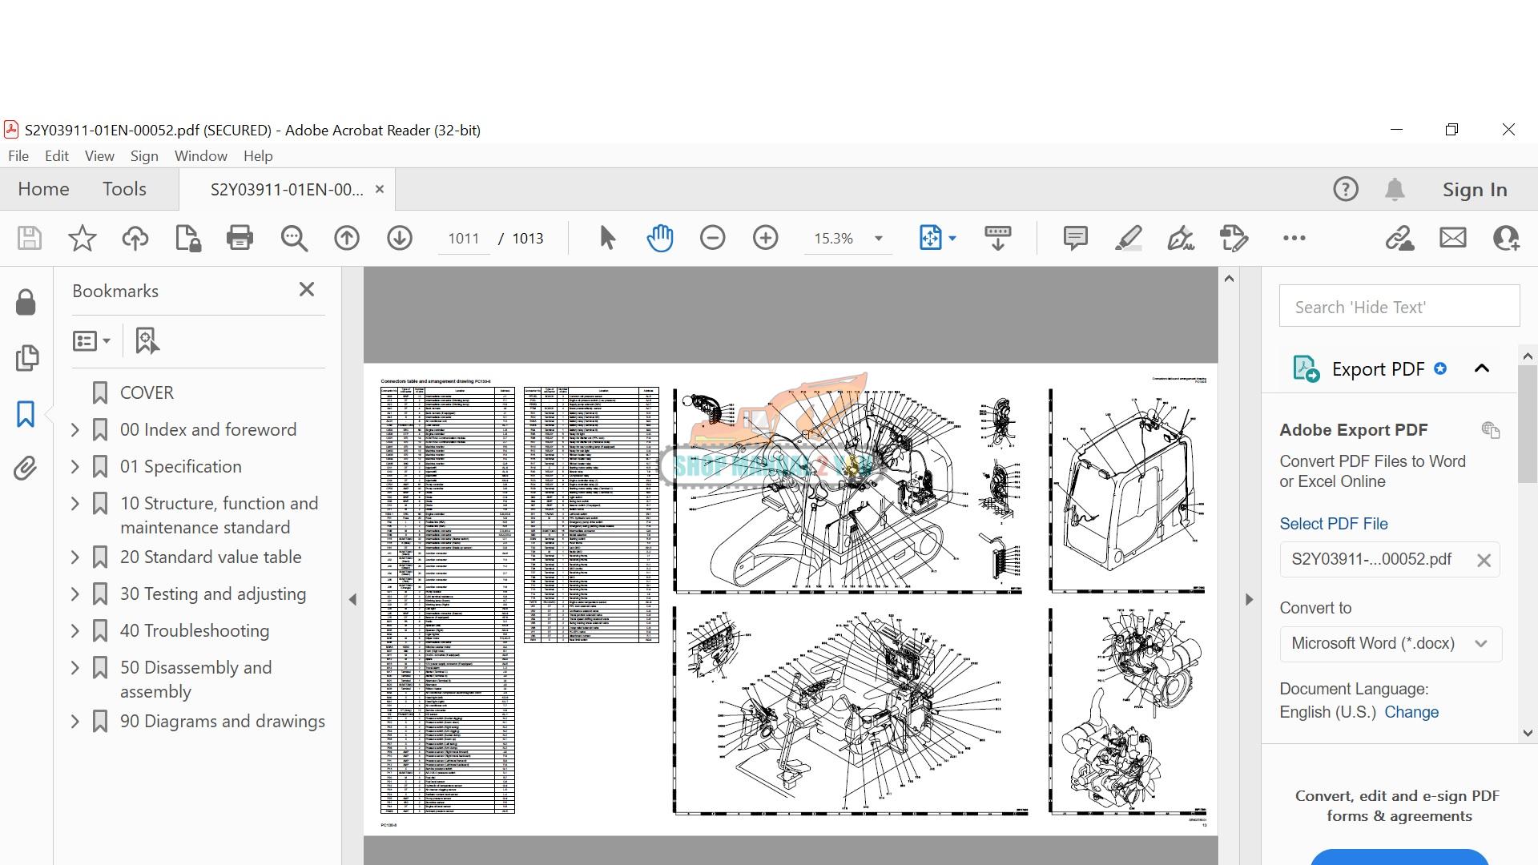Click the Change document language link
Image resolution: width=1538 pixels, height=865 pixels.
(1411, 712)
